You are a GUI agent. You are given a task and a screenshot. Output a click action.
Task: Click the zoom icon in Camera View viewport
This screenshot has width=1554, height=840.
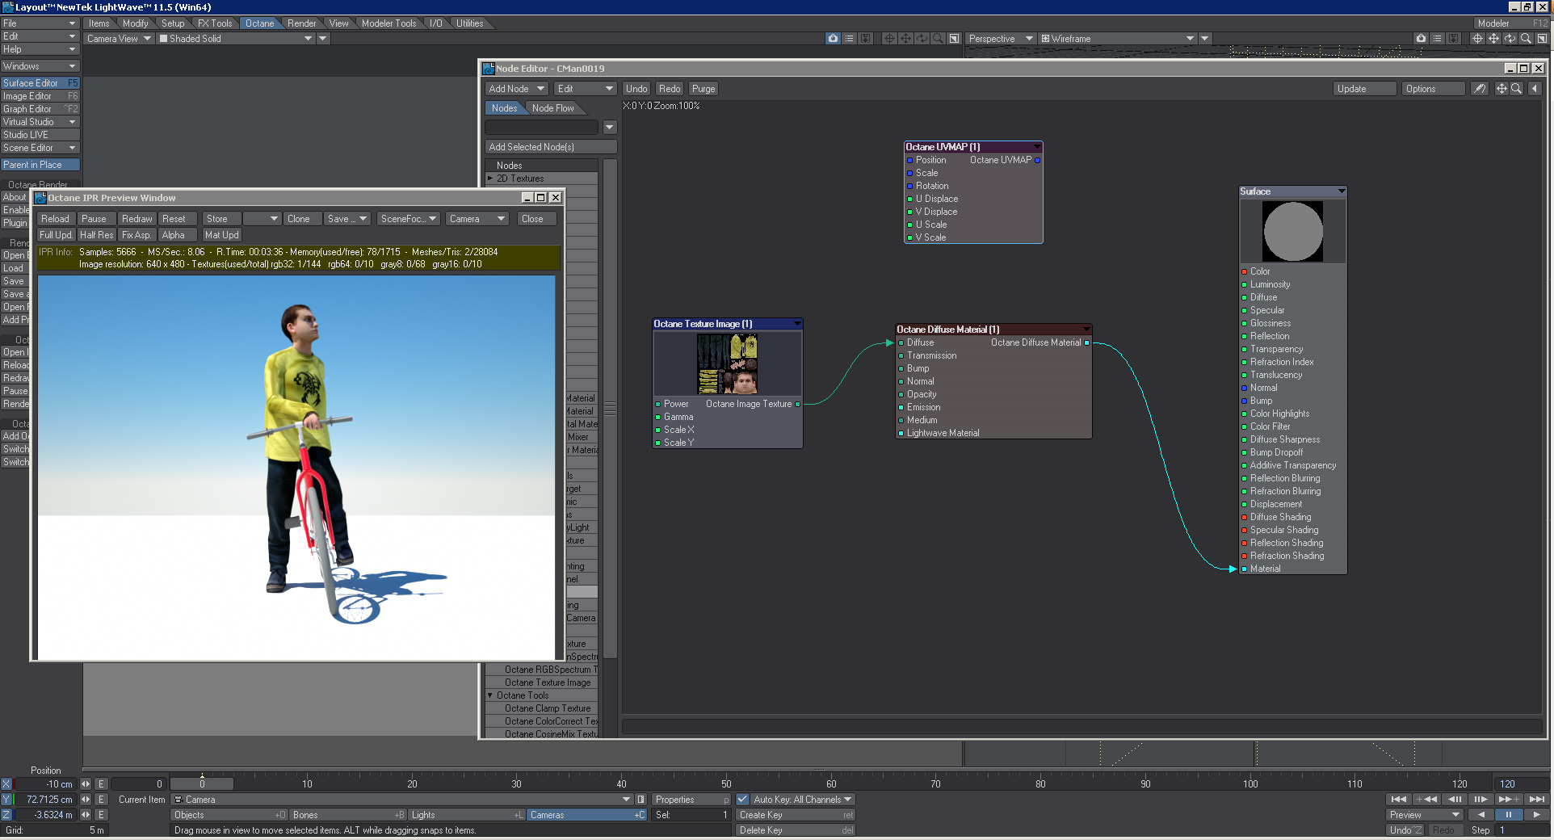(x=938, y=39)
